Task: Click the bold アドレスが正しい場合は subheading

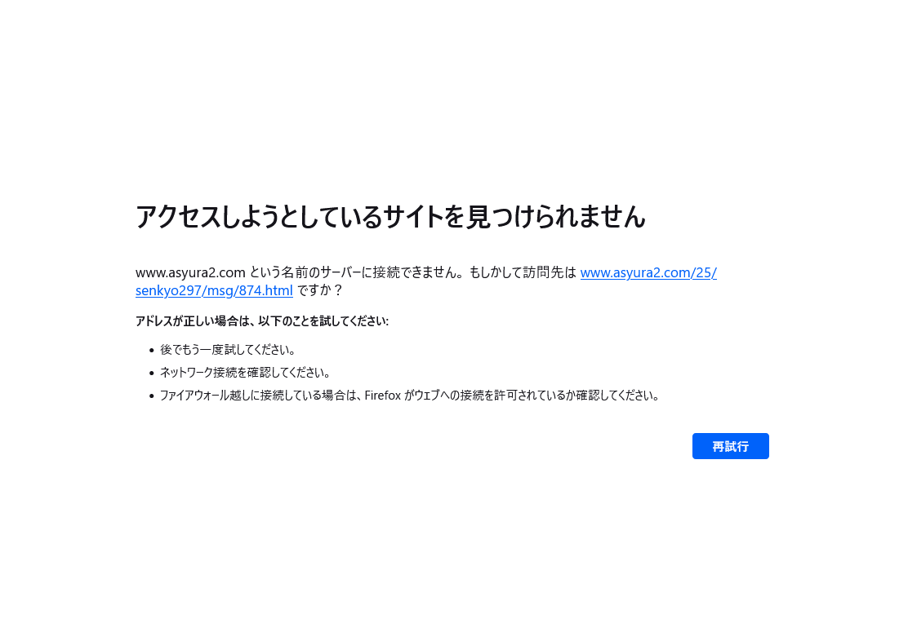Action: (194, 321)
